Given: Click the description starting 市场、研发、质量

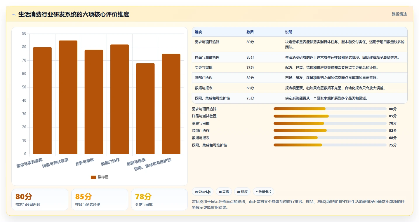Looking at the screenshot, I should click(x=332, y=78).
